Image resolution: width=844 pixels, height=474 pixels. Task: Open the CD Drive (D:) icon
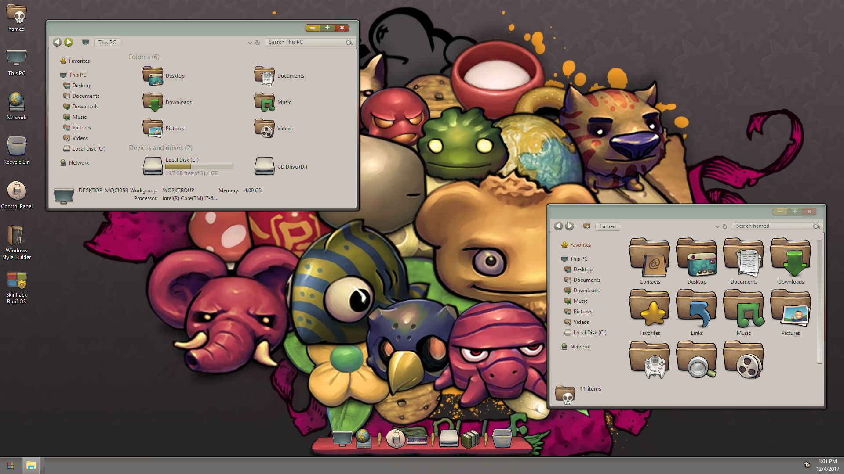pyautogui.click(x=265, y=166)
